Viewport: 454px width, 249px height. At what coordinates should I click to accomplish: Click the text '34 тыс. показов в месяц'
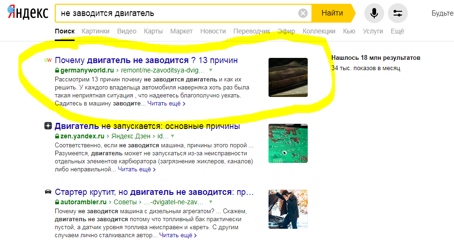tap(366, 68)
